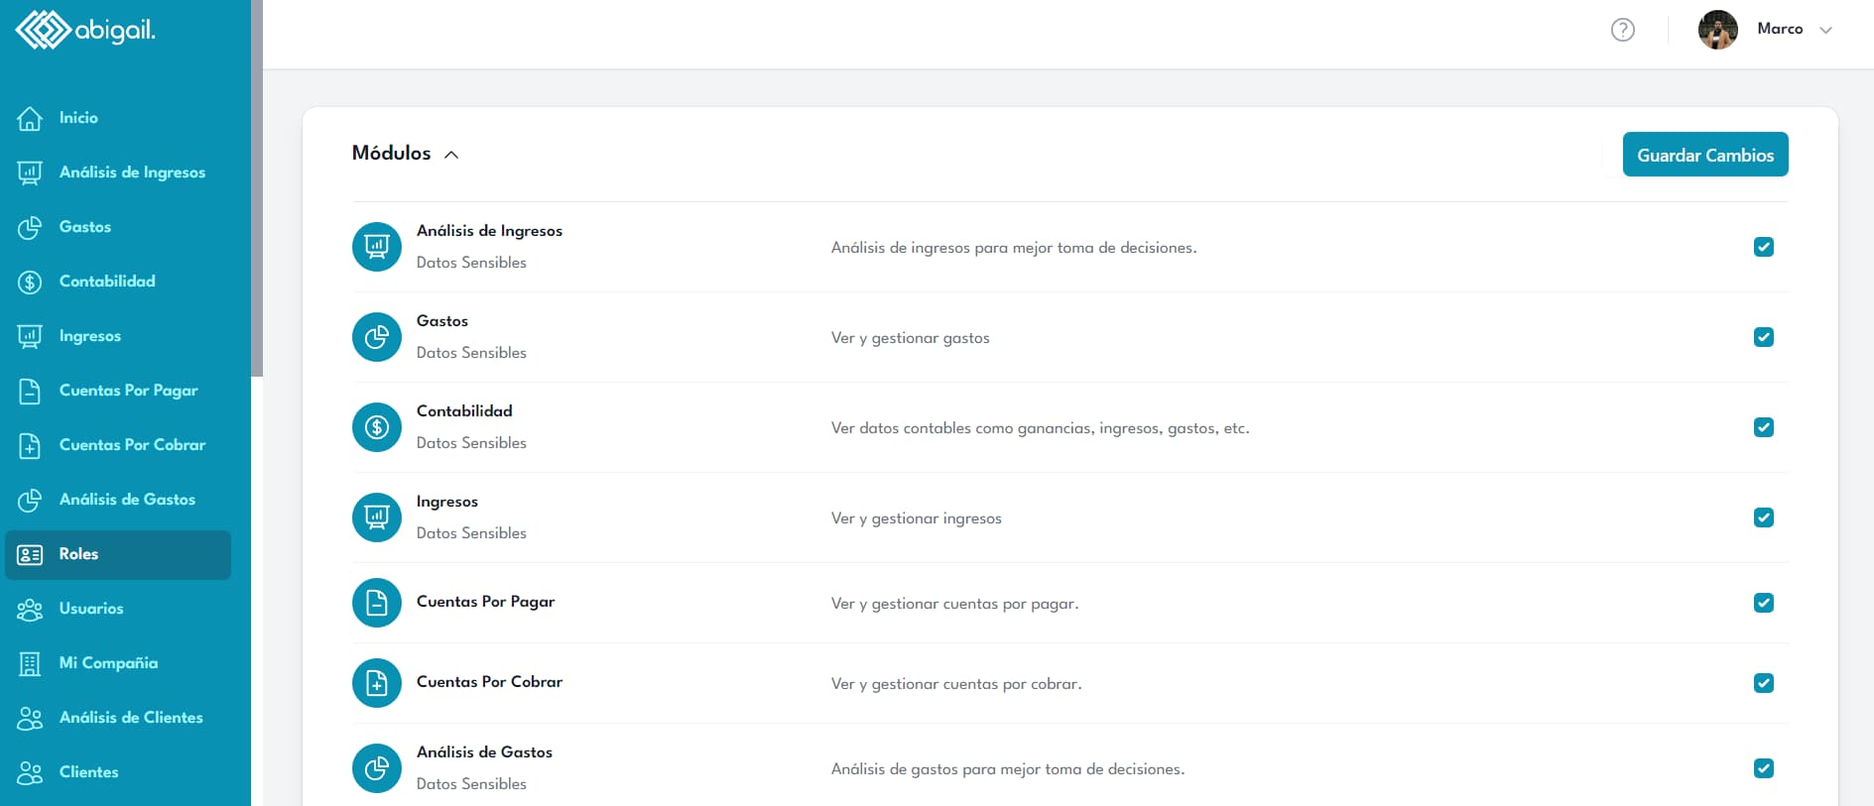
Task: Click the Análisis de Clientes sidebar icon
Action: click(x=30, y=718)
